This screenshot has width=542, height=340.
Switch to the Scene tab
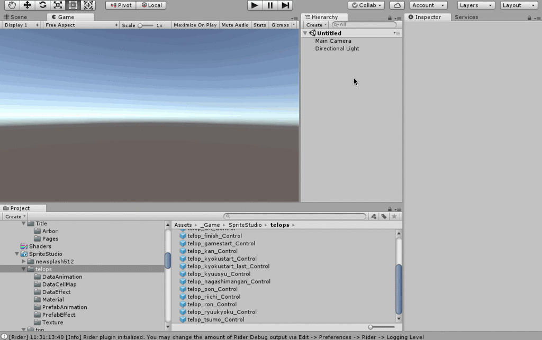[15, 17]
